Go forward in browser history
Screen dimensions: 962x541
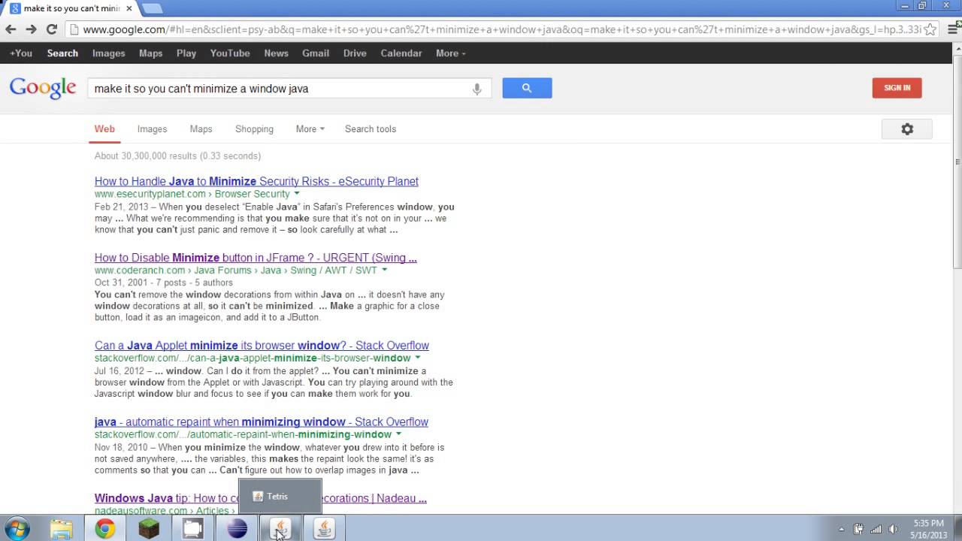point(31,29)
